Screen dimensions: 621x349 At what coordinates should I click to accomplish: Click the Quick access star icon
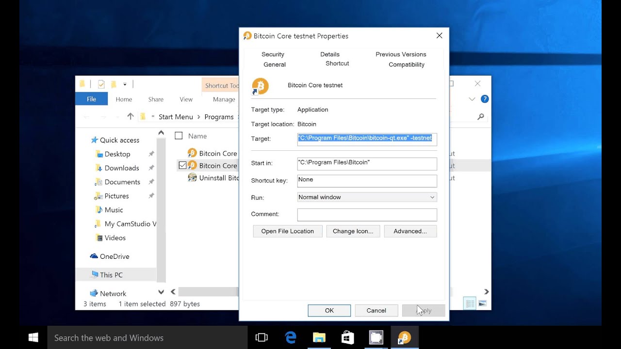[95, 140]
